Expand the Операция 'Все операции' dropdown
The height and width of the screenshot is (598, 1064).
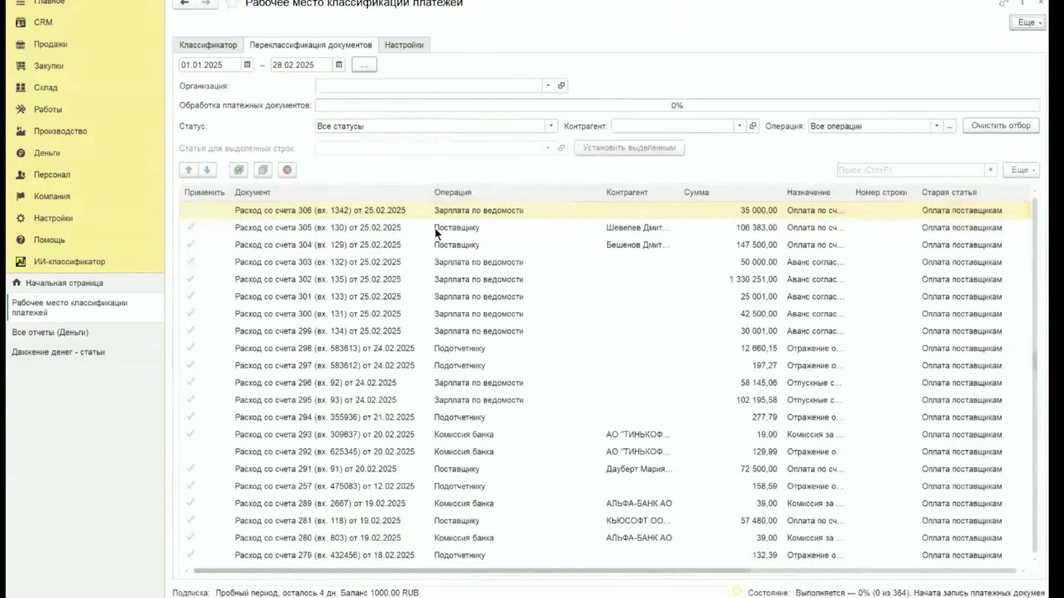[937, 126]
